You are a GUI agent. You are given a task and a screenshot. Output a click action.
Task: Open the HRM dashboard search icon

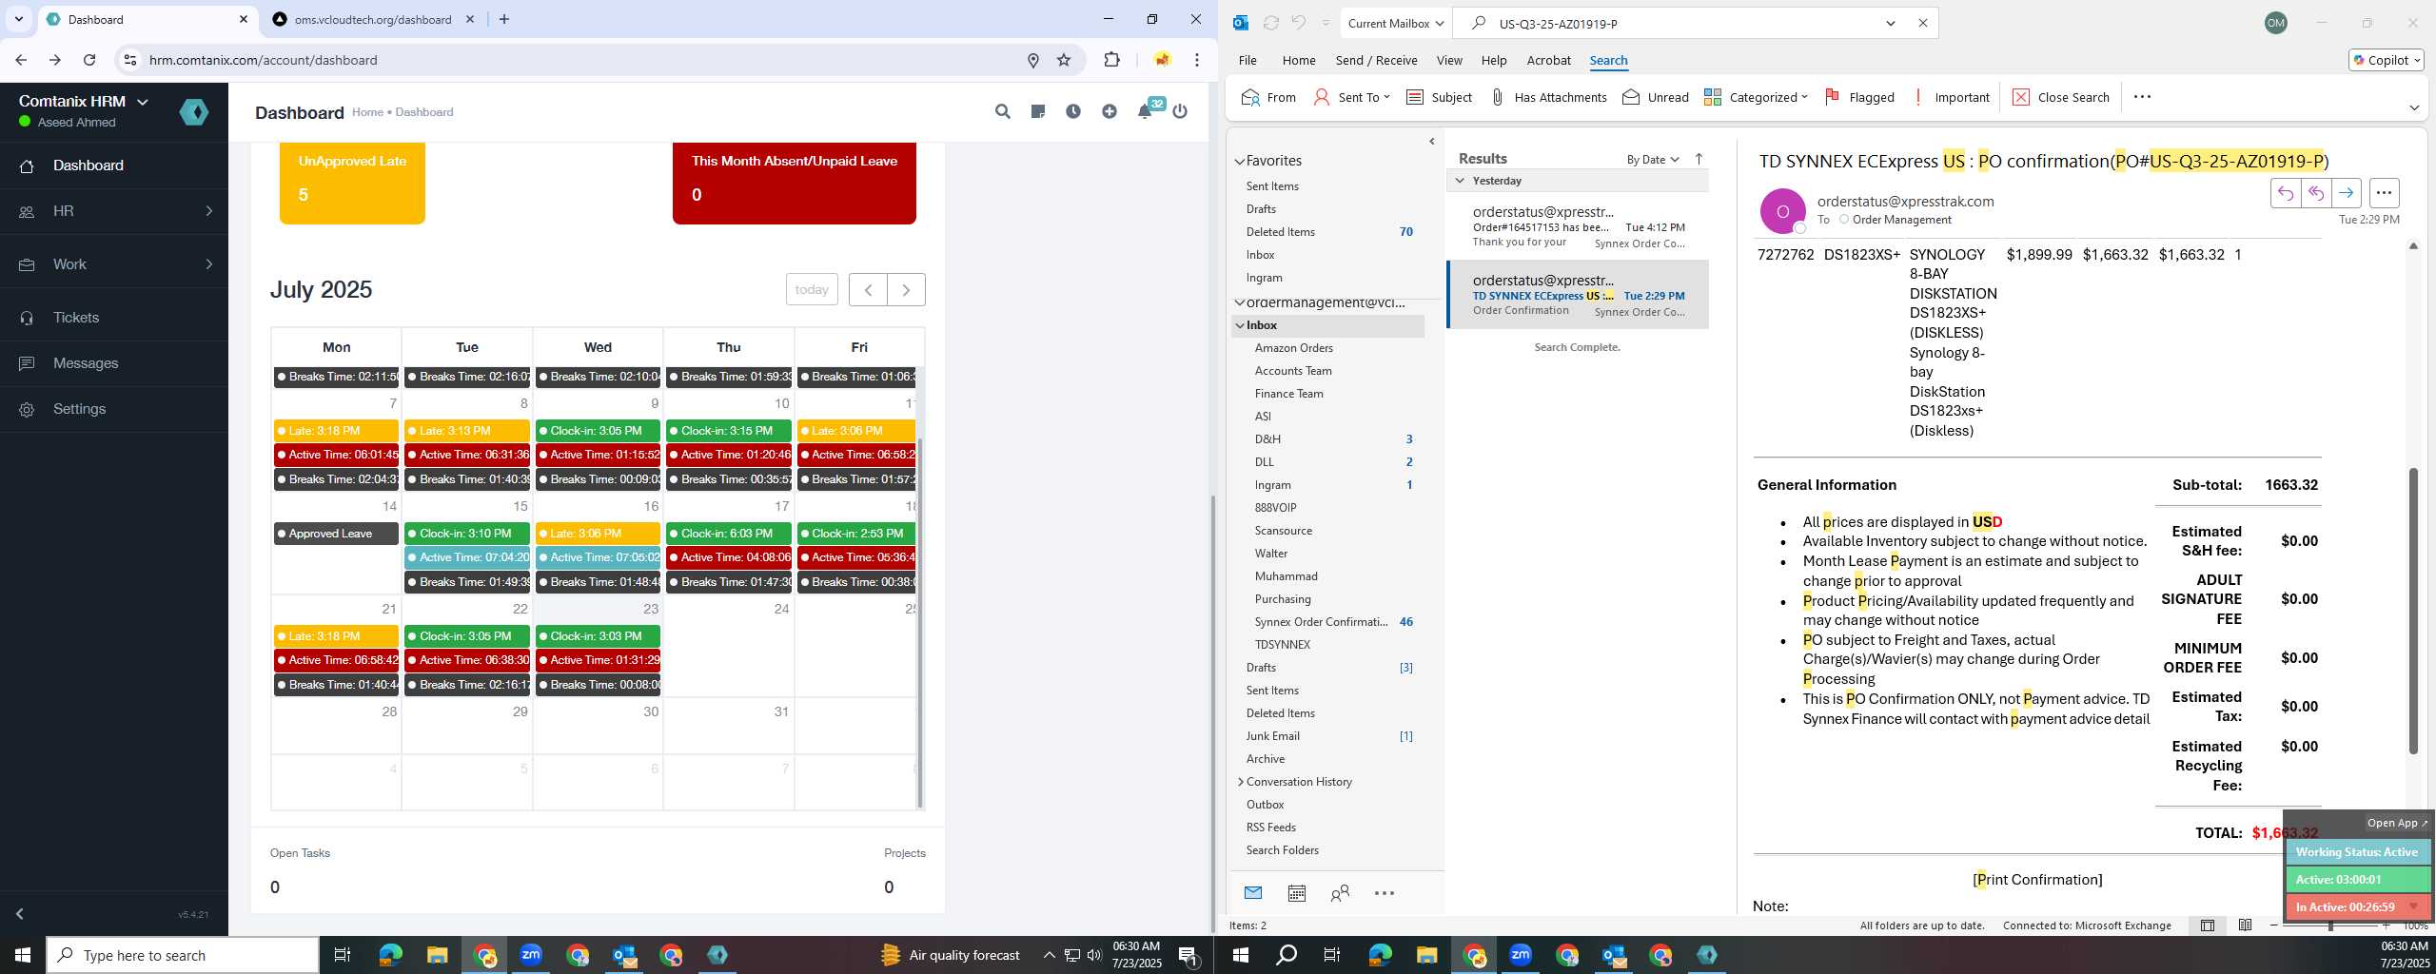point(1002,111)
